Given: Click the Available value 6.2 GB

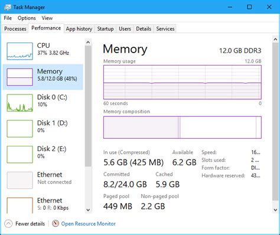Looking at the screenshot, I should 184,162.
